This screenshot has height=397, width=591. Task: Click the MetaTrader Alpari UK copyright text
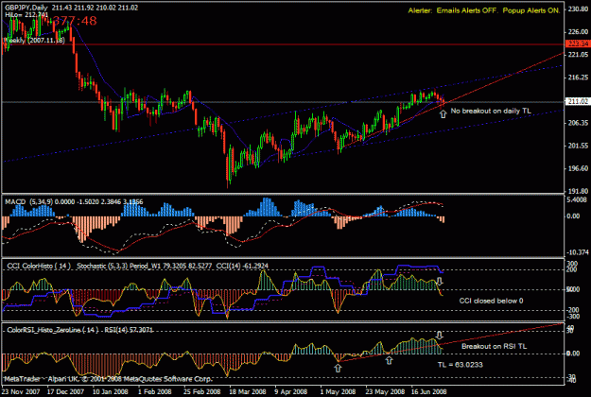pos(108,379)
